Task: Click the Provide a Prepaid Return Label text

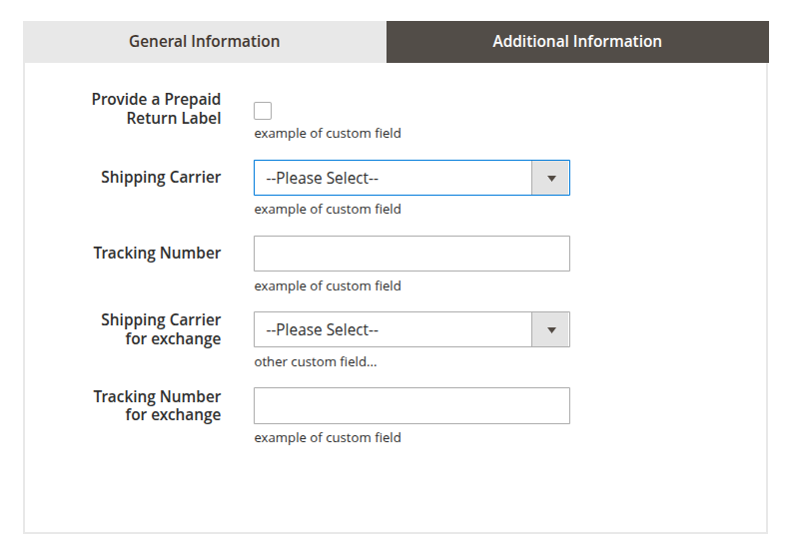Action: [x=157, y=109]
